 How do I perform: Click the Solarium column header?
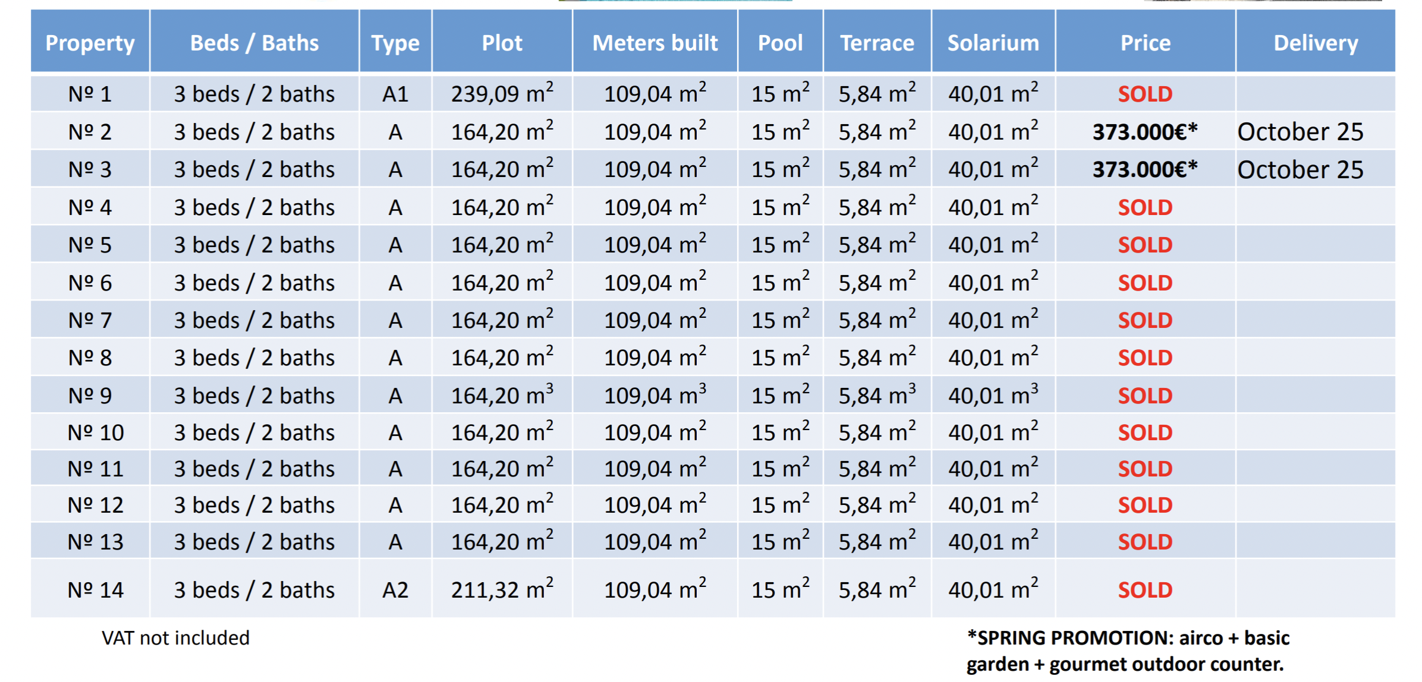pos(993,43)
